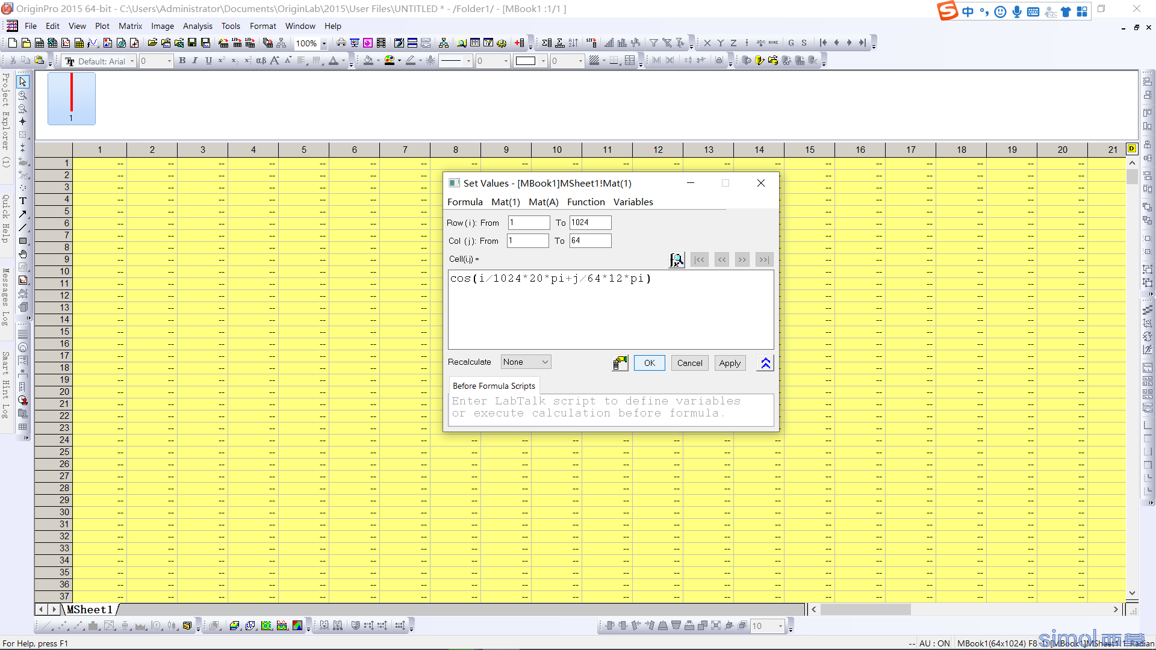Image resolution: width=1156 pixels, height=650 pixels.
Task: Click the New Workbook icon
Action: point(39,43)
